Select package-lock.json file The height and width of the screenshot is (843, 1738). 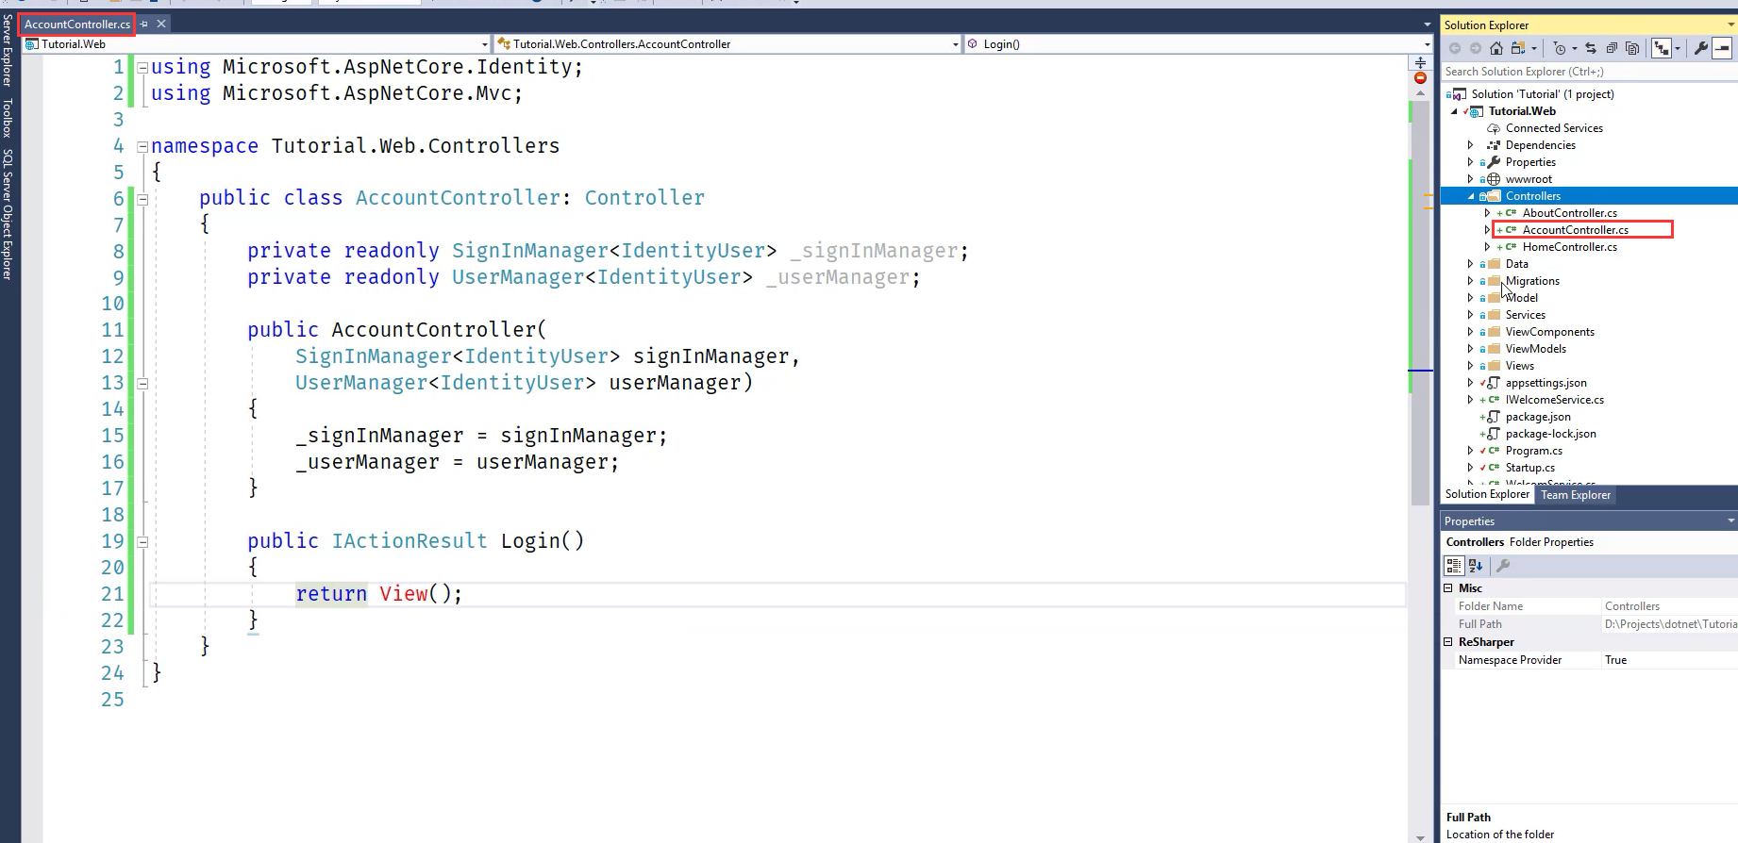point(1550,434)
